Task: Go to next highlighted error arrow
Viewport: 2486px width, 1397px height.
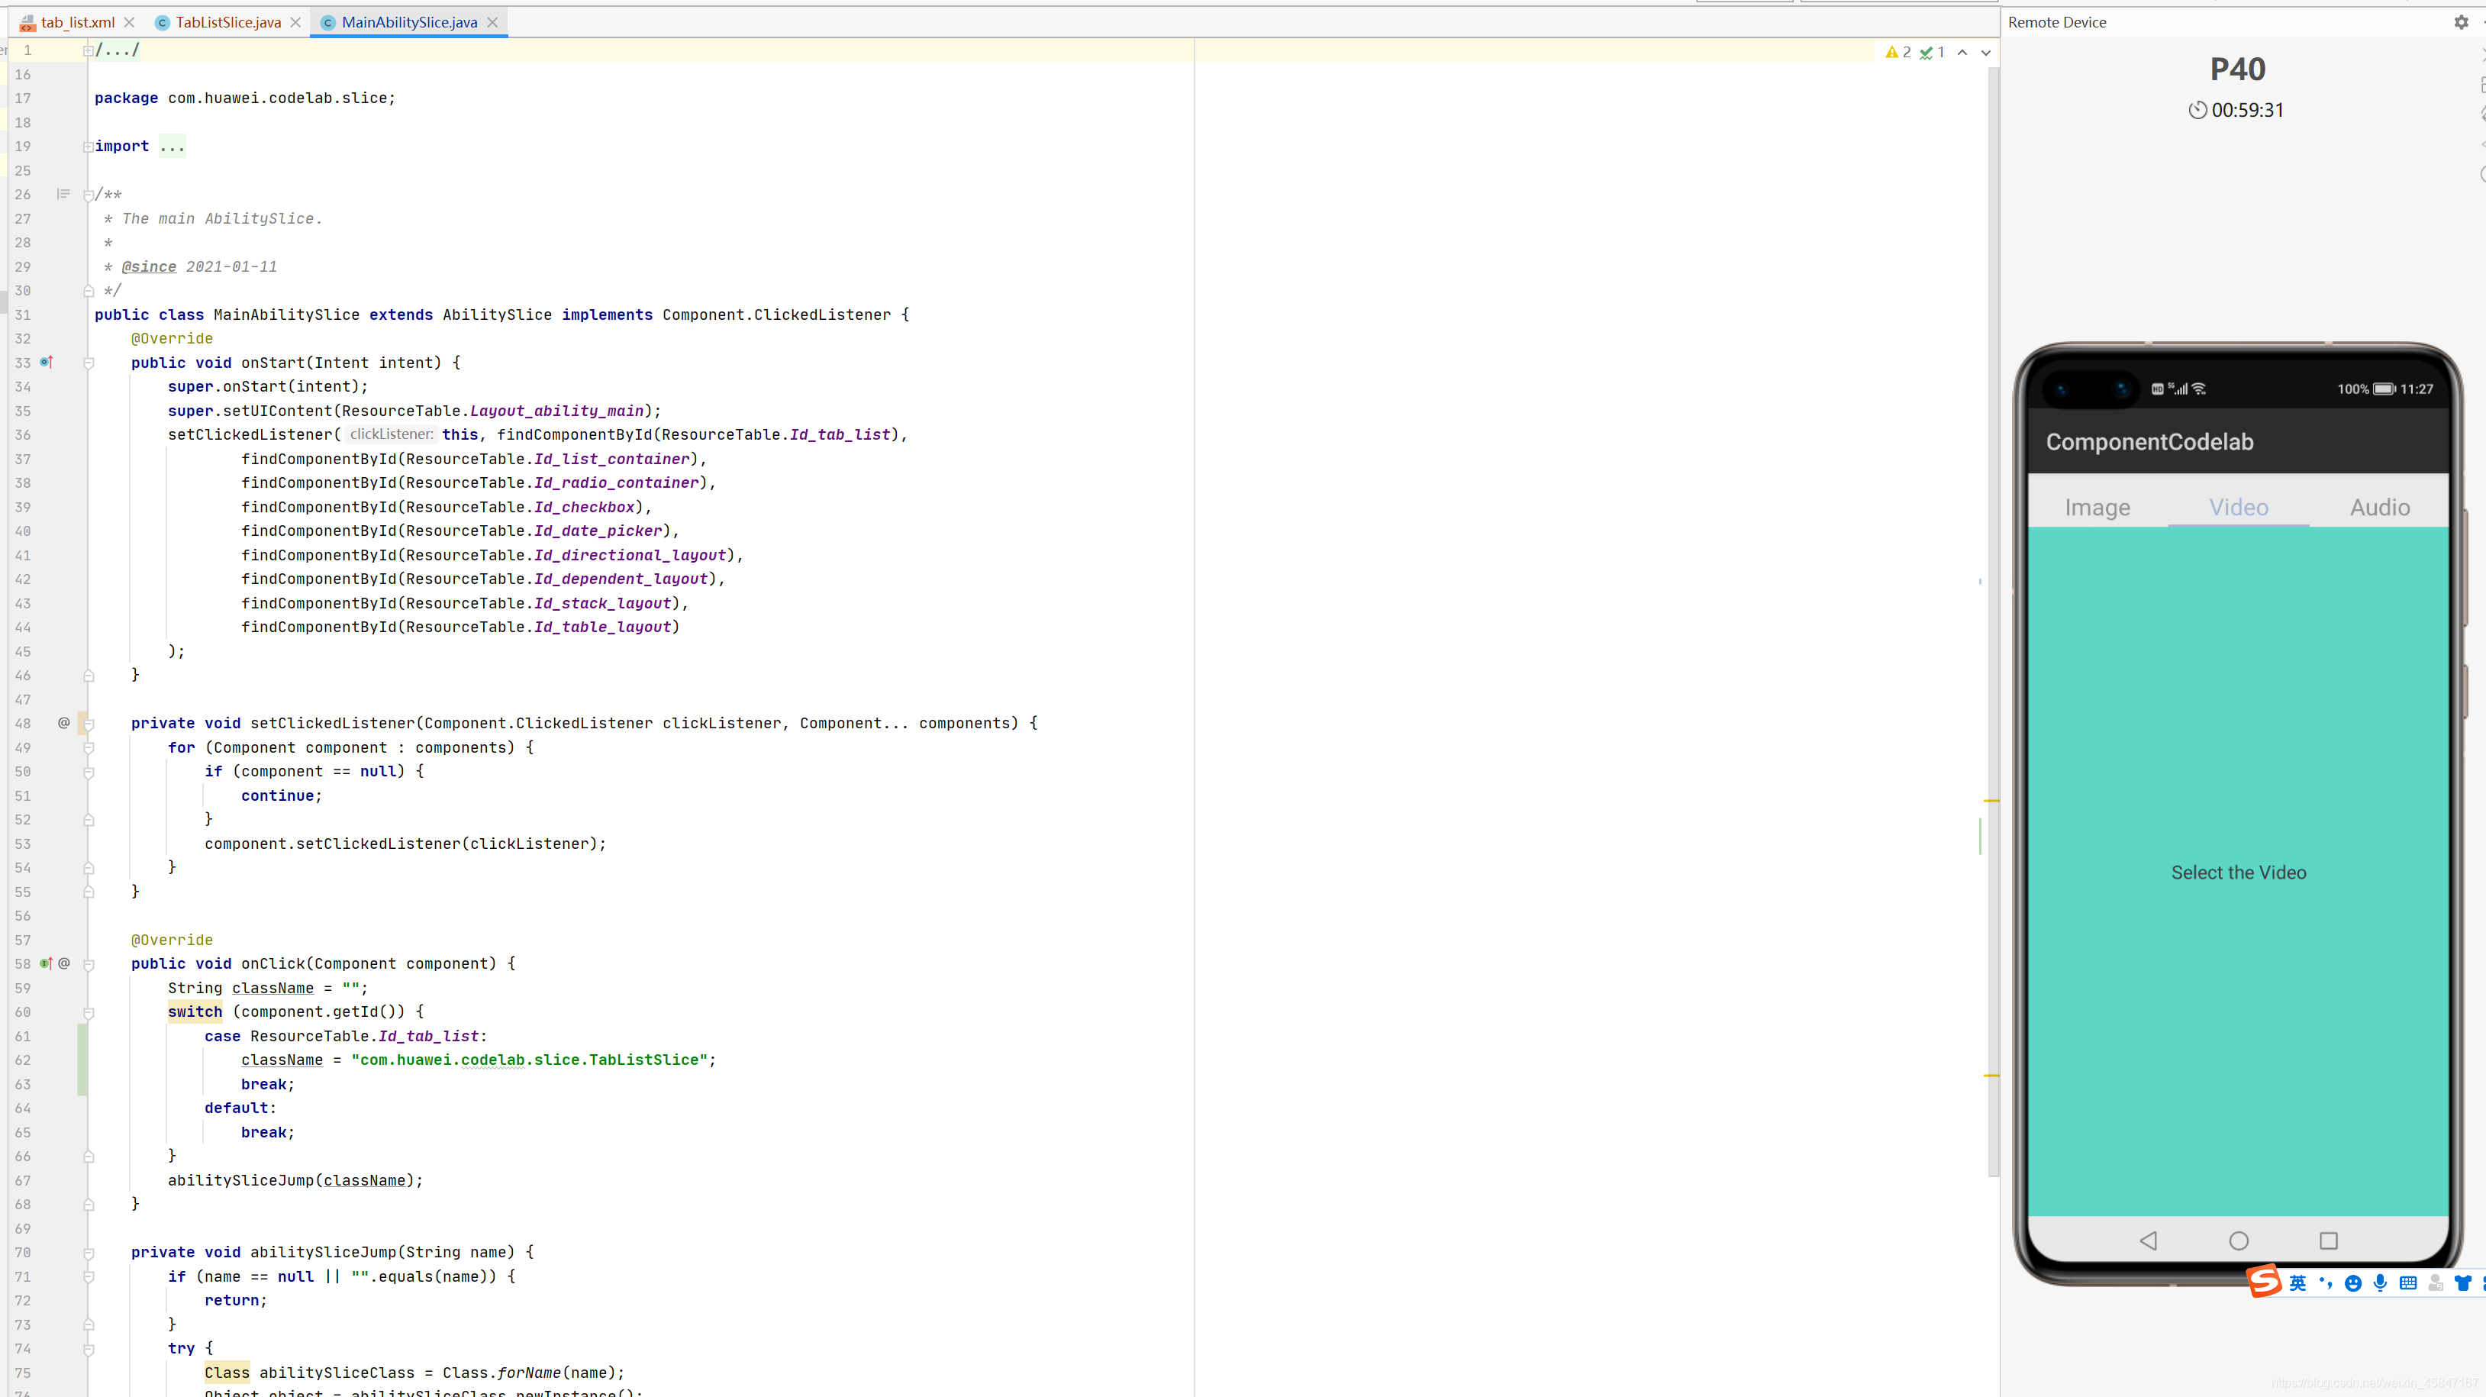Action: click(1986, 52)
